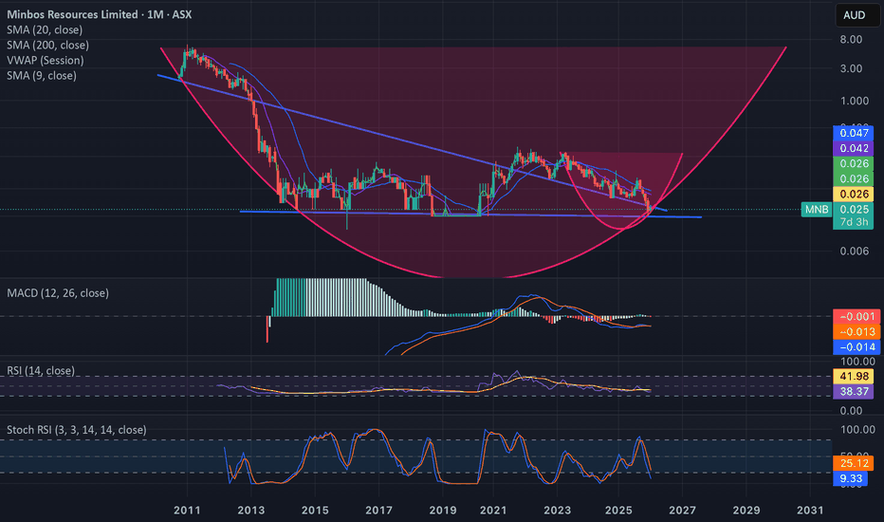Select the SMA (200, close) indicator legend

point(49,46)
